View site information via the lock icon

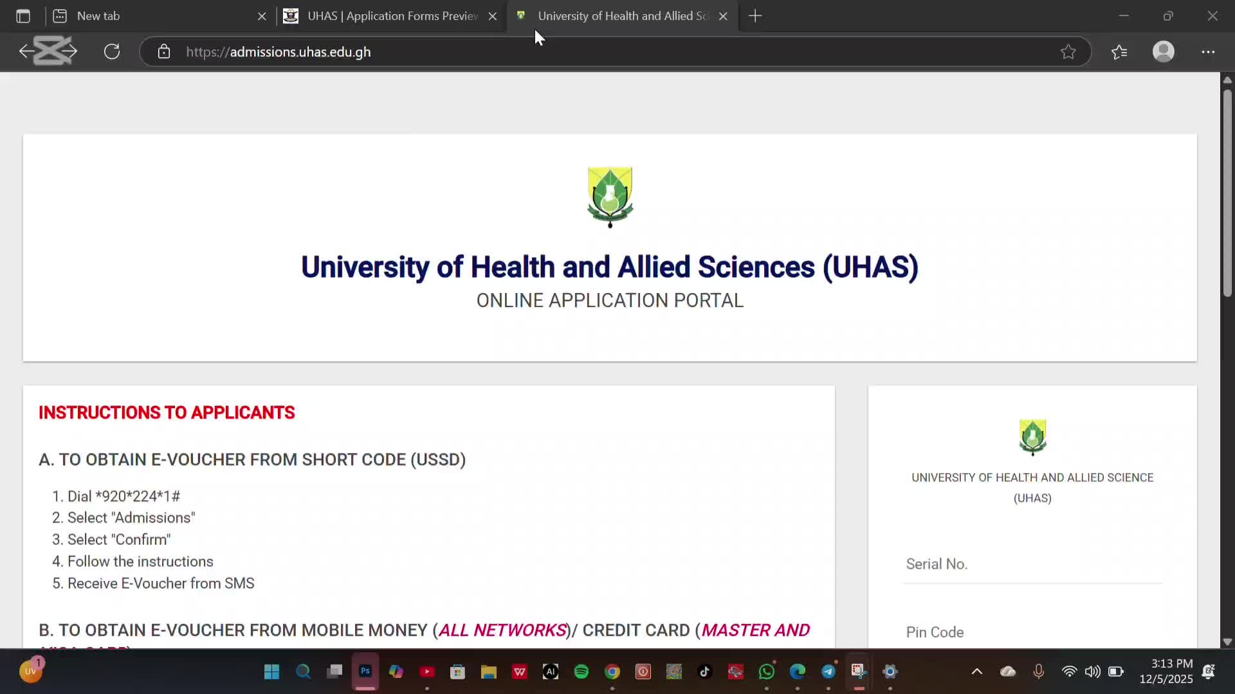(164, 51)
